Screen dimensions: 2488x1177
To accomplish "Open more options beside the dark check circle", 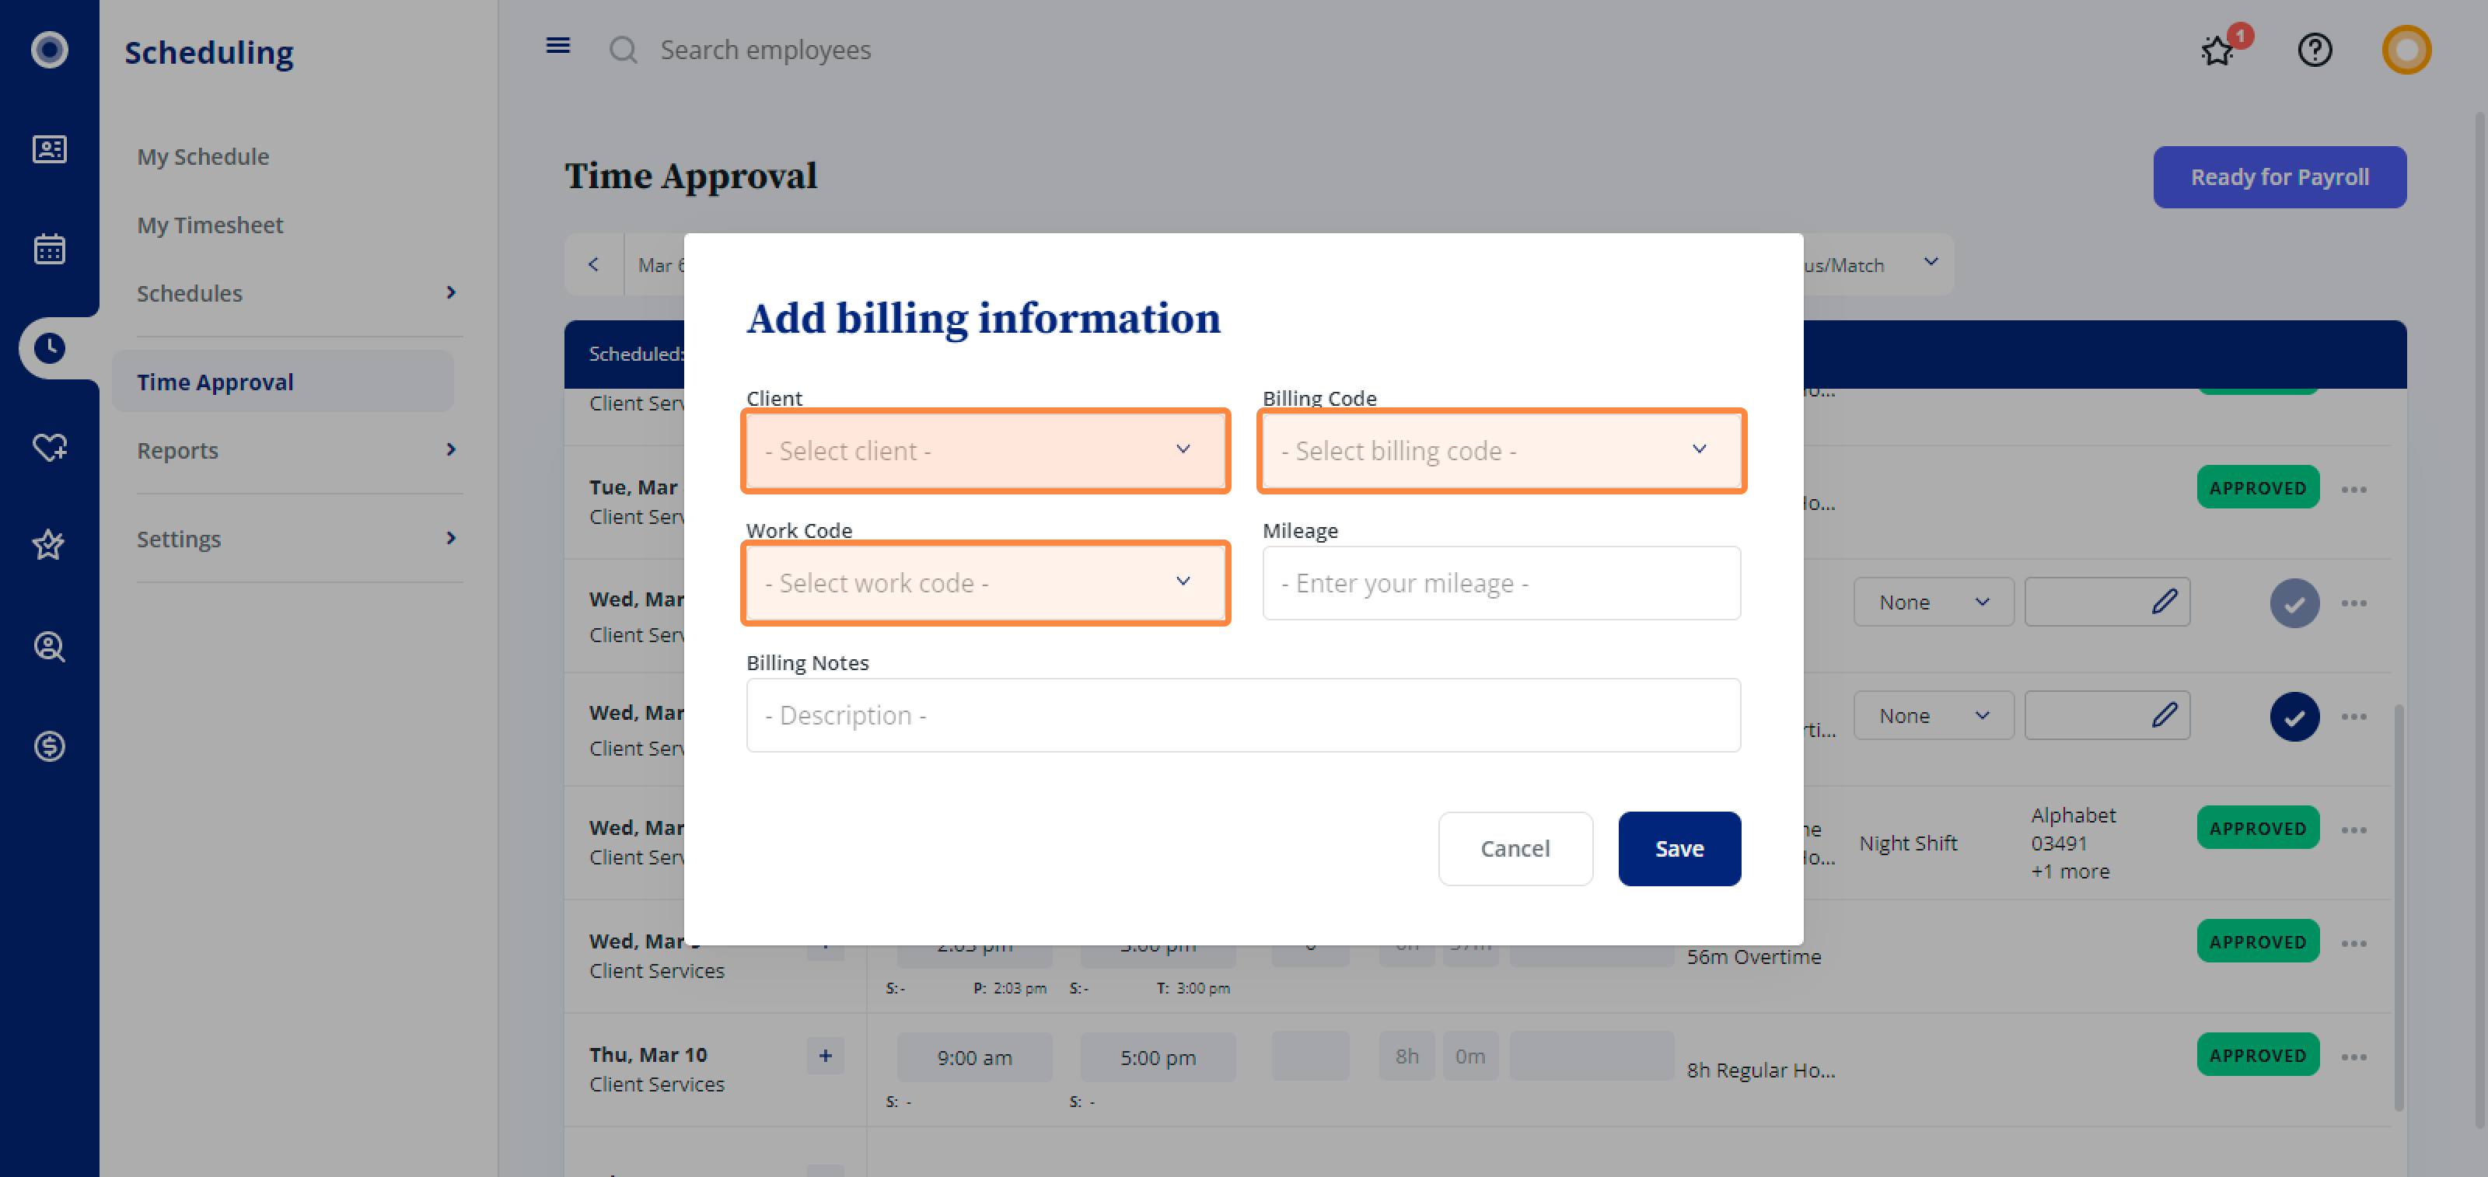I will (2353, 717).
